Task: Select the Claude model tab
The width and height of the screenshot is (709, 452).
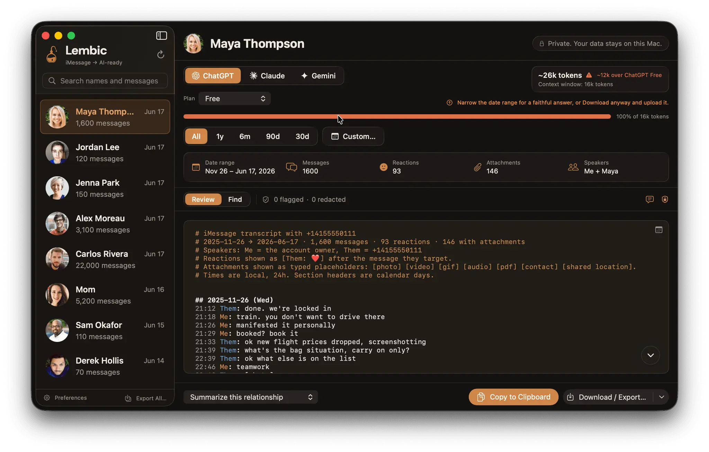Action: tap(267, 76)
